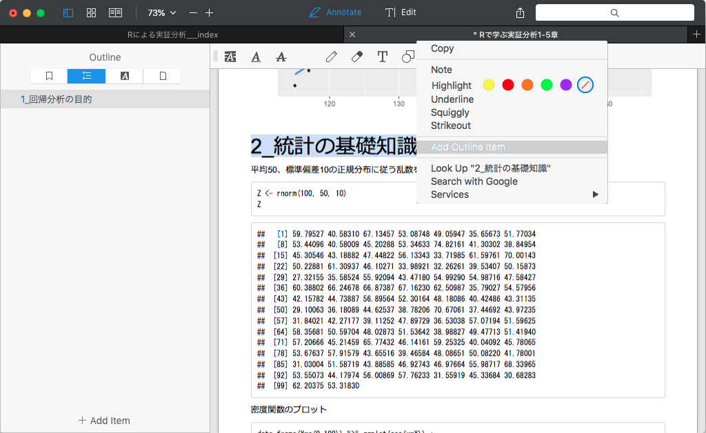Open the 73% zoom level dropdown
This screenshot has height=433, width=706.
[160, 12]
